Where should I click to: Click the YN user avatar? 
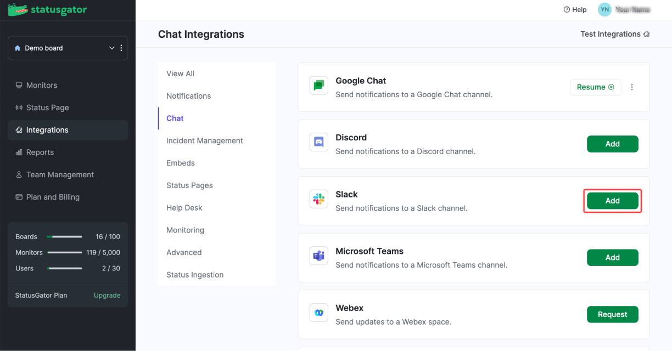tap(604, 9)
